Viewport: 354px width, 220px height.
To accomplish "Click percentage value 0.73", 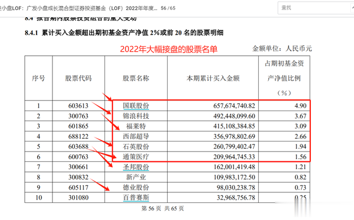I will pyautogui.click(x=300, y=187).
